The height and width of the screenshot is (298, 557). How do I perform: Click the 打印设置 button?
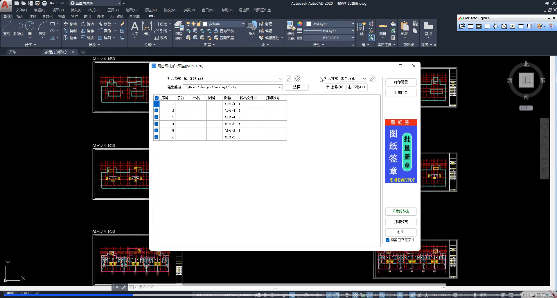pyautogui.click(x=401, y=82)
